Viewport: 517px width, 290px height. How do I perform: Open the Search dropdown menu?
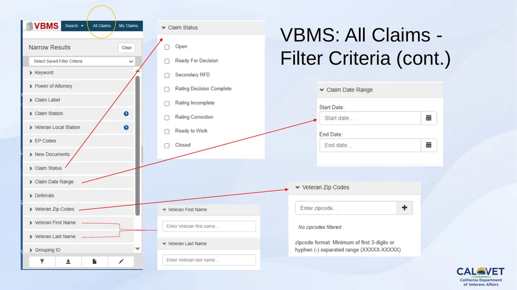point(74,26)
